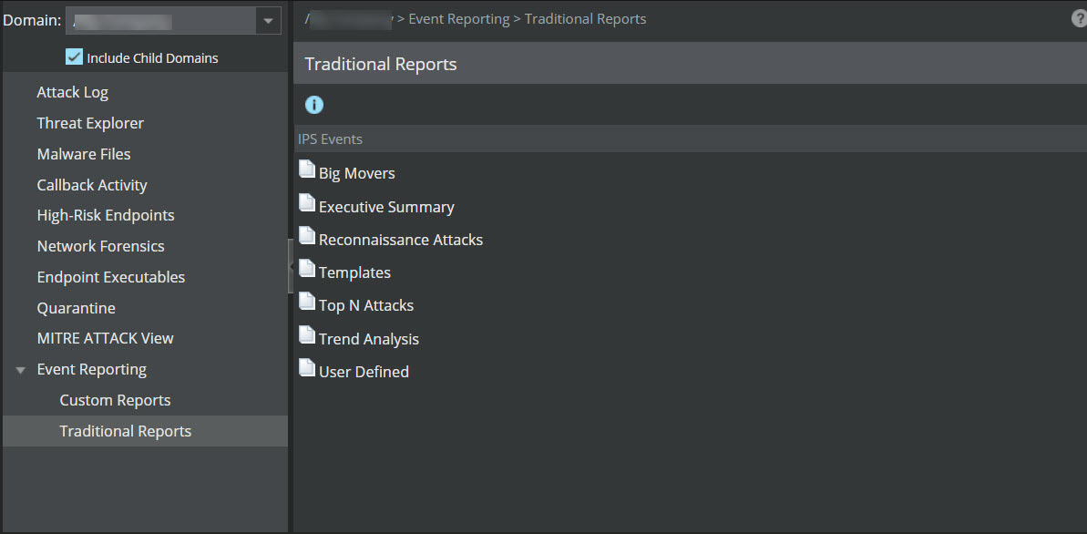This screenshot has height=534, width=1087.
Task: Open the Reconnaissance Attacks report
Action: (401, 240)
